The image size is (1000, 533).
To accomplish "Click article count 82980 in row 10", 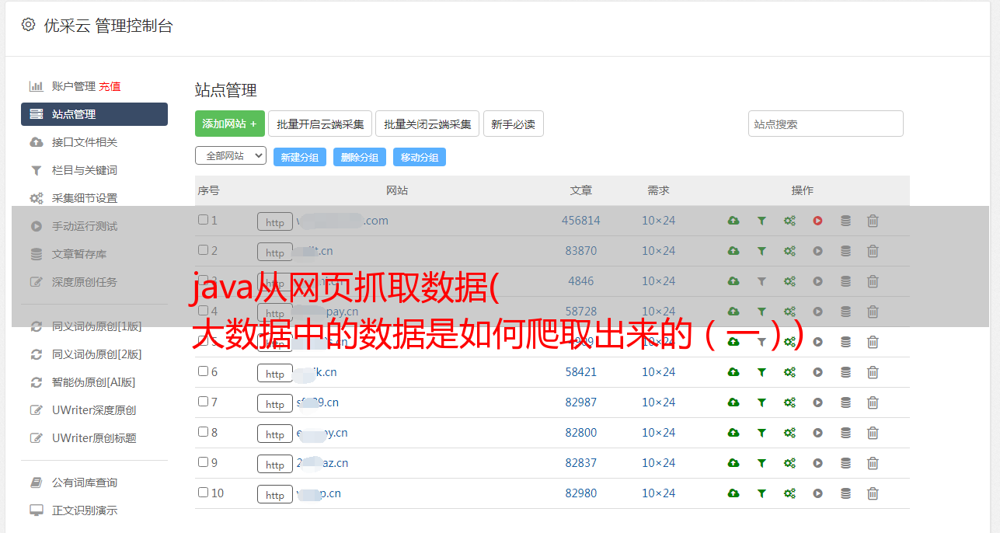I will (x=581, y=493).
